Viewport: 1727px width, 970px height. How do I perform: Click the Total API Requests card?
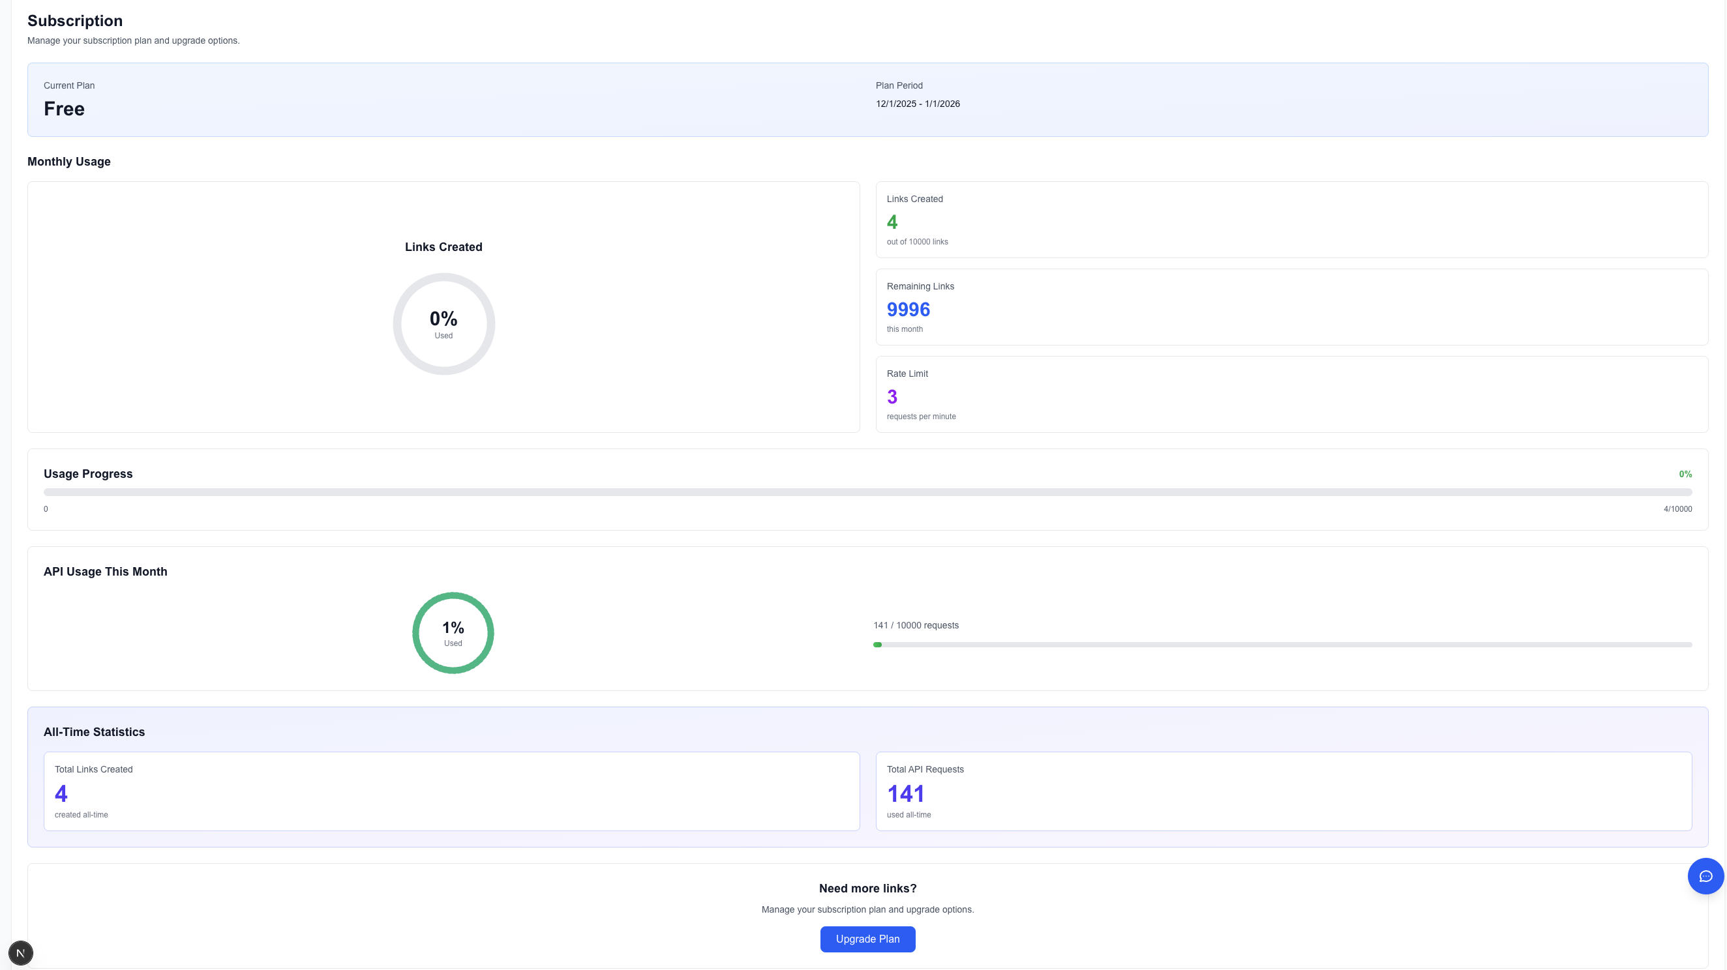pos(1283,791)
